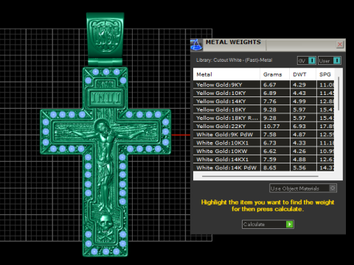Sort by the Metal column header
The height and width of the screenshot is (265, 354).
point(226,74)
